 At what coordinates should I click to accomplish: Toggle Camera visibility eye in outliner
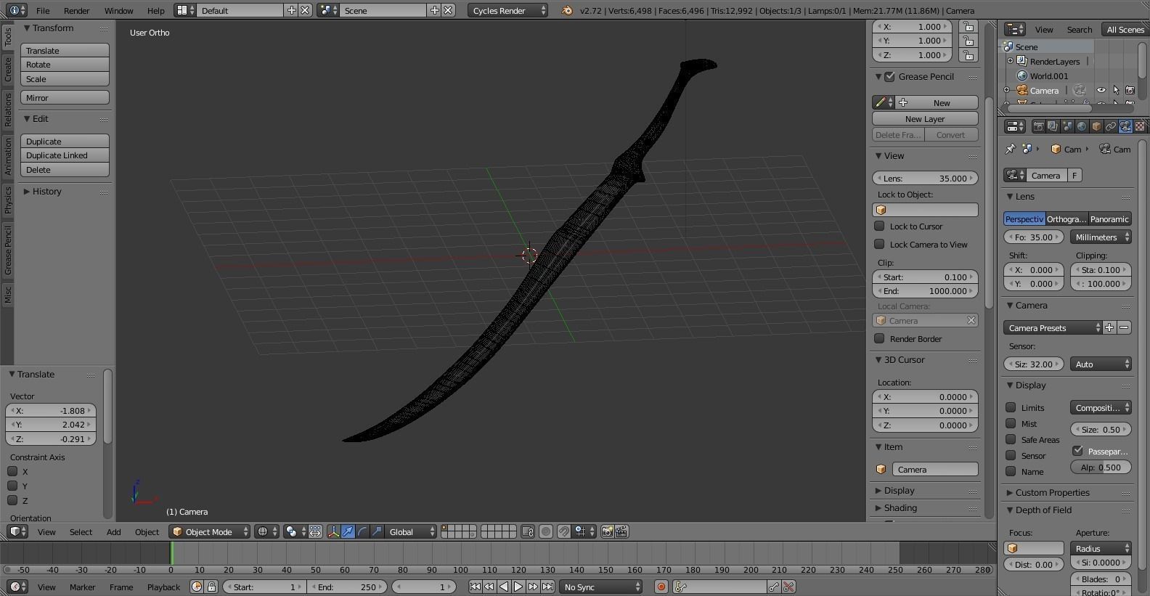coord(1101,90)
